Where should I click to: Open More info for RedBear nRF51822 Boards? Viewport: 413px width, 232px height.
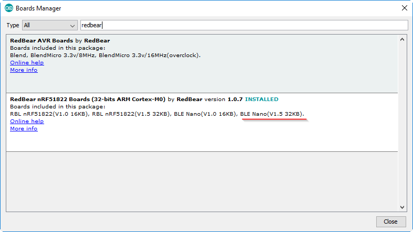24,129
